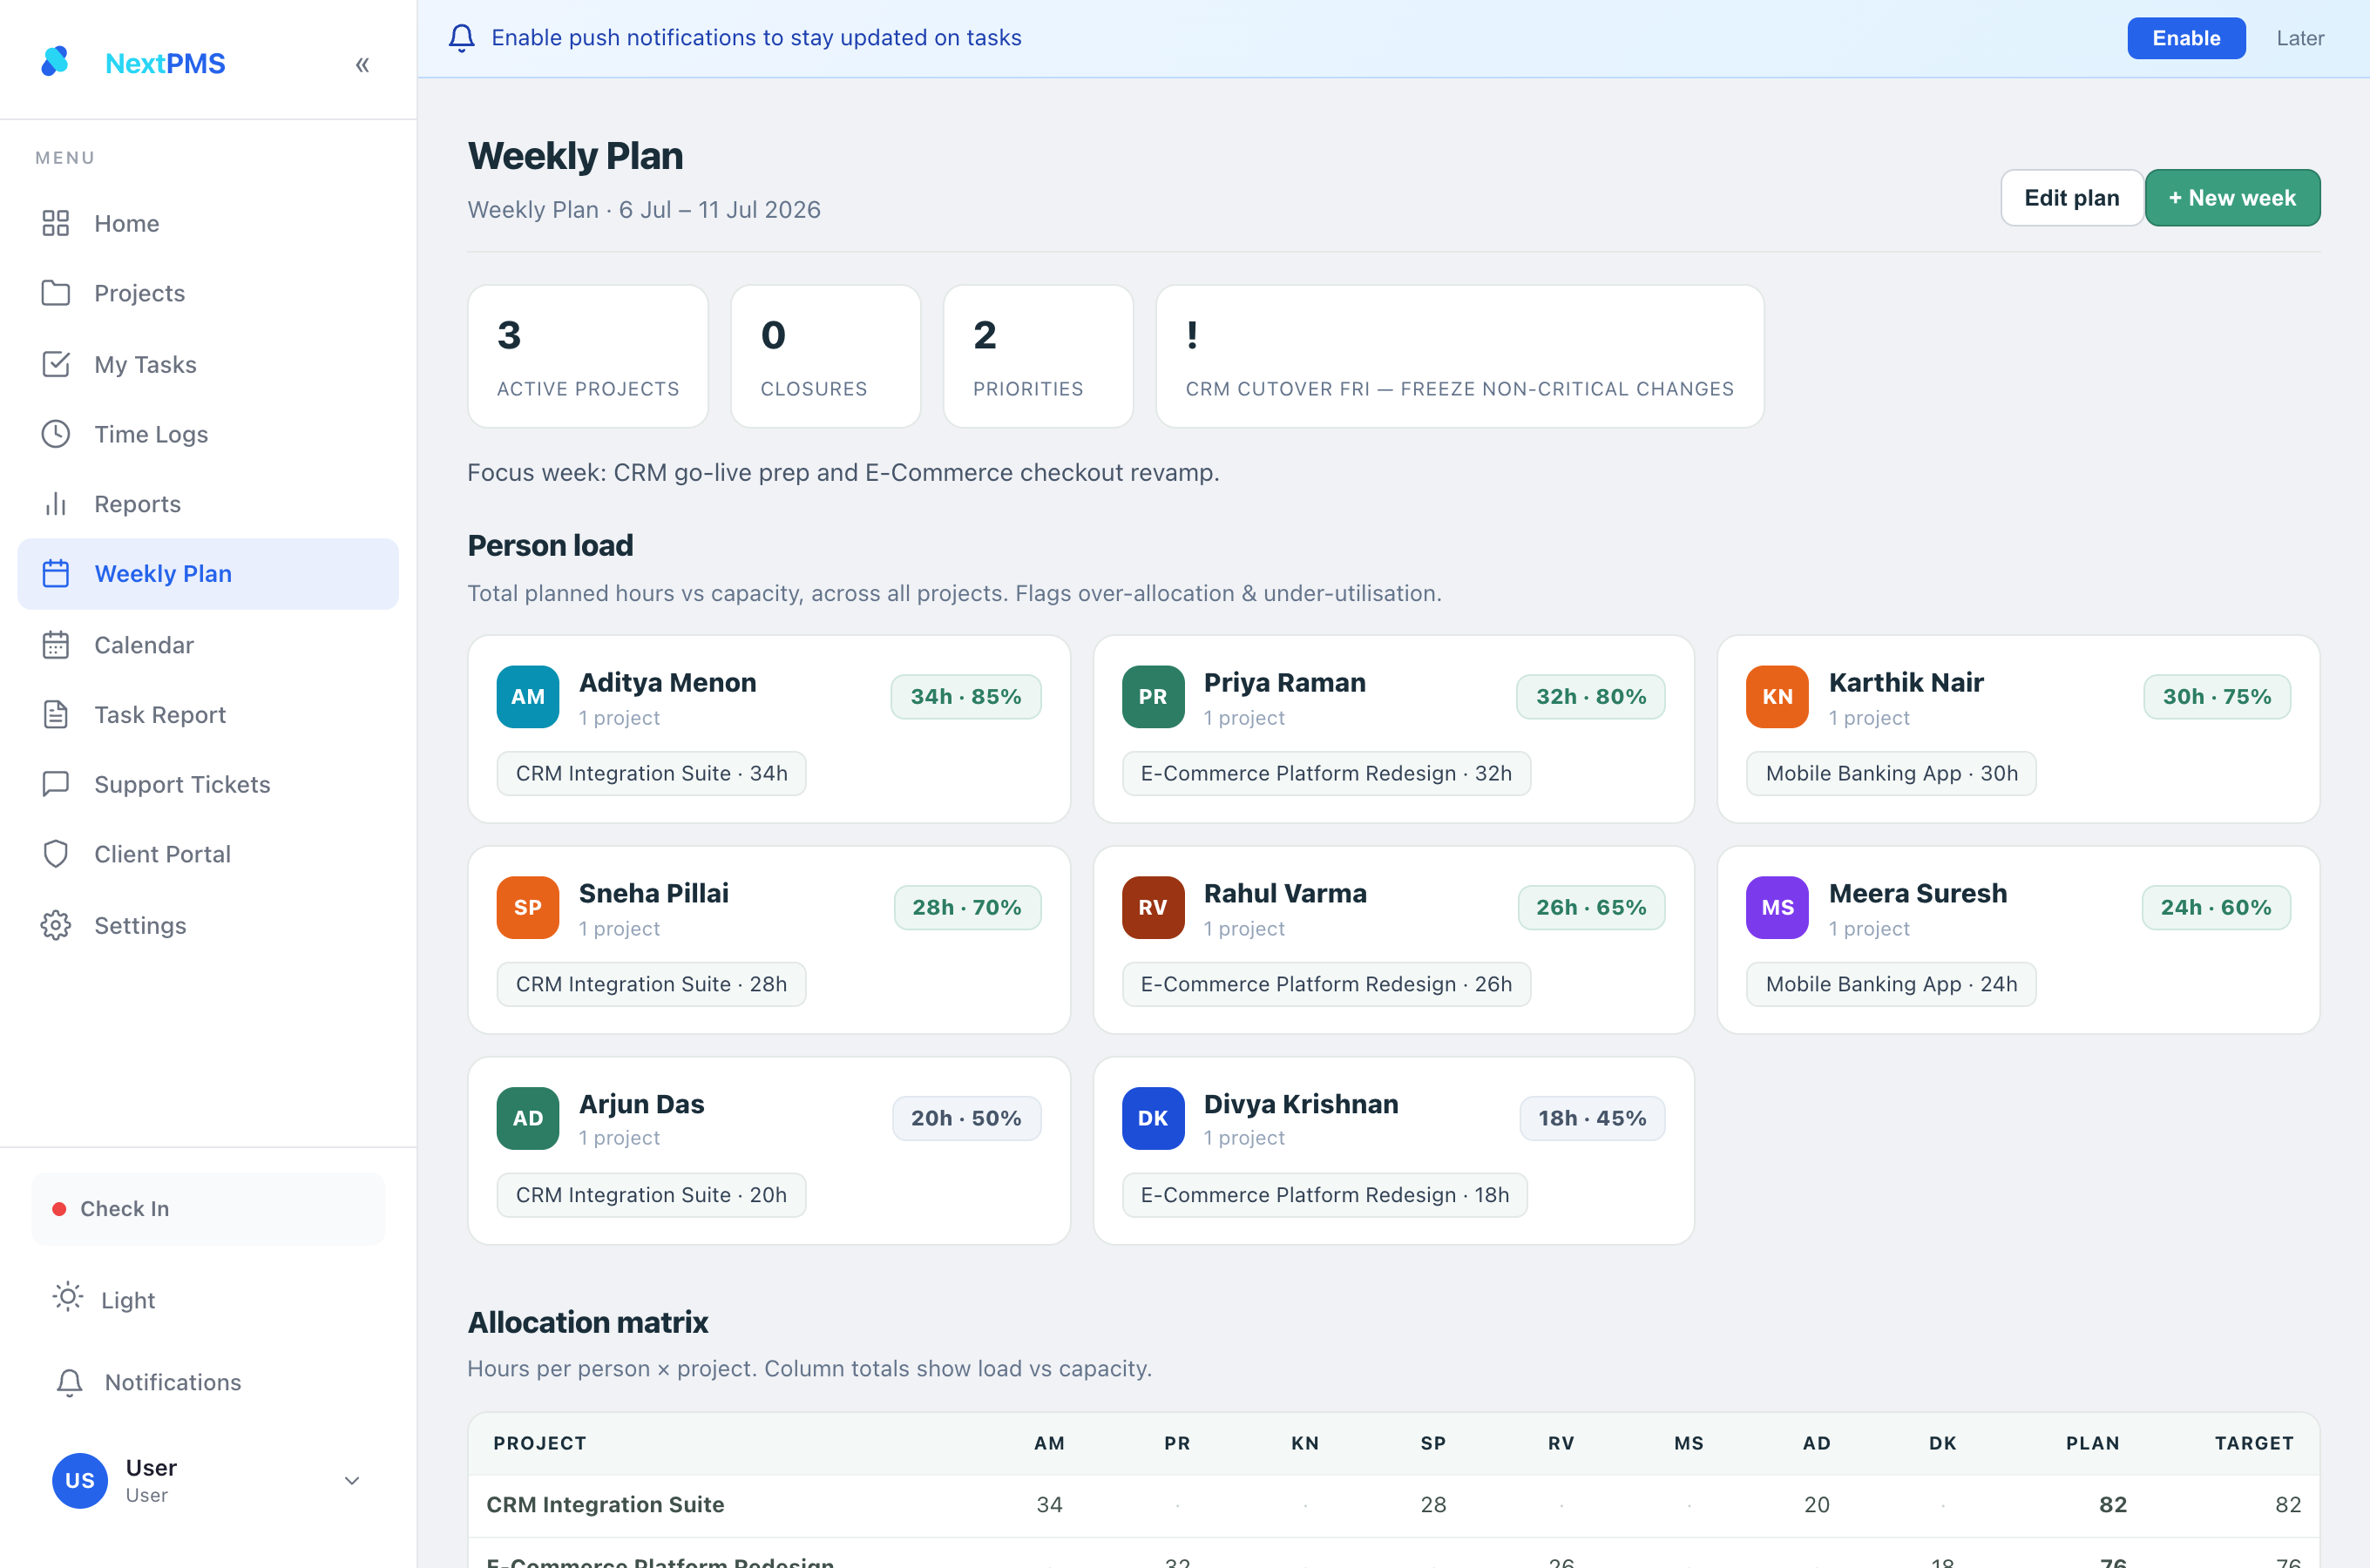This screenshot has height=1568, width=2370.
Task: Click the TARGET column header
Action: pos(2254,1443)
